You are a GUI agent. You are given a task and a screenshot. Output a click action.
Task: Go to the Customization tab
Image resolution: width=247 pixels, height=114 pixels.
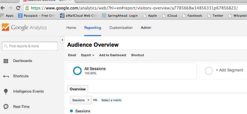tap(121, 28)
